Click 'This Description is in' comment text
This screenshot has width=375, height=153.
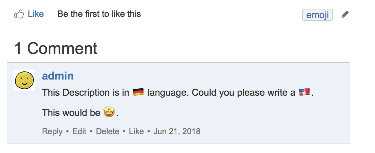click(85, 92)
